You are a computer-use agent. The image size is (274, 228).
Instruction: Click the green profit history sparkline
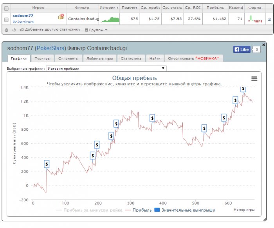tap(110, 20)
